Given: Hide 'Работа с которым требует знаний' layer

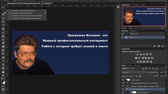Looking at the screenshot, I should click(123, 86).
